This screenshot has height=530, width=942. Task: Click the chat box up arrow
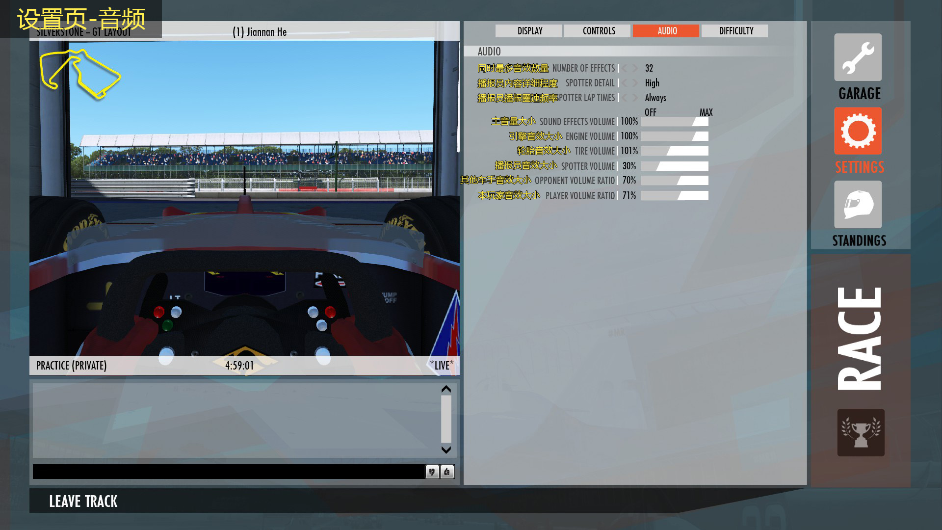click(446, 389)
